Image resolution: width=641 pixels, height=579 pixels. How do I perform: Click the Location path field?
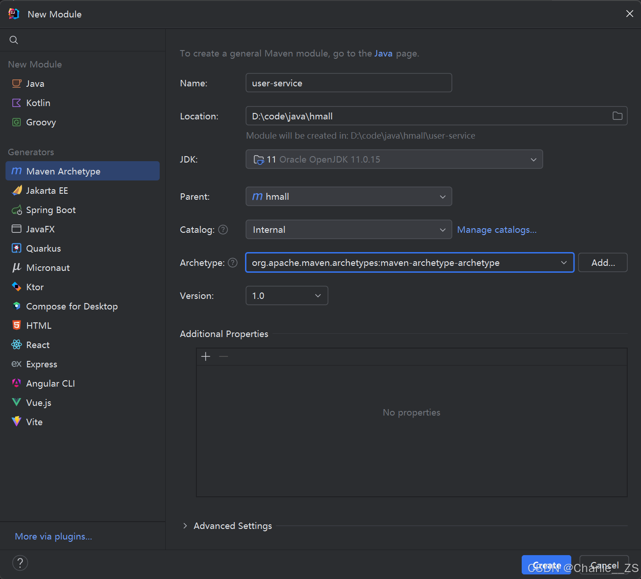pos(436,116)
